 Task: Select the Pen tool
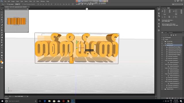2,45
